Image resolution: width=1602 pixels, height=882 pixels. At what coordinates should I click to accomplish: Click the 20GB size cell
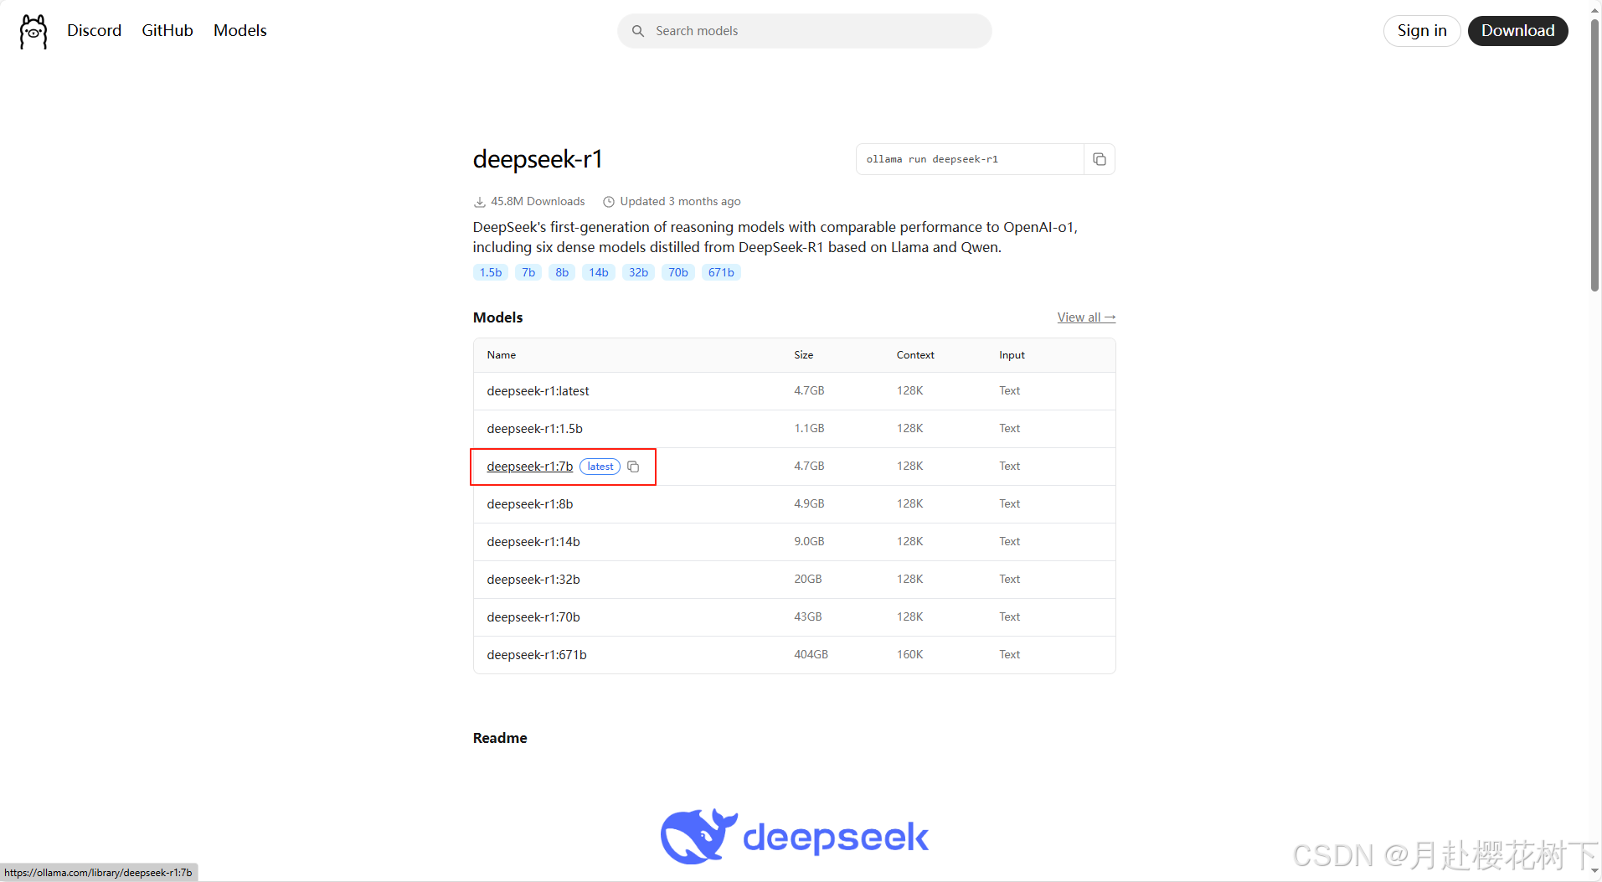808,579
